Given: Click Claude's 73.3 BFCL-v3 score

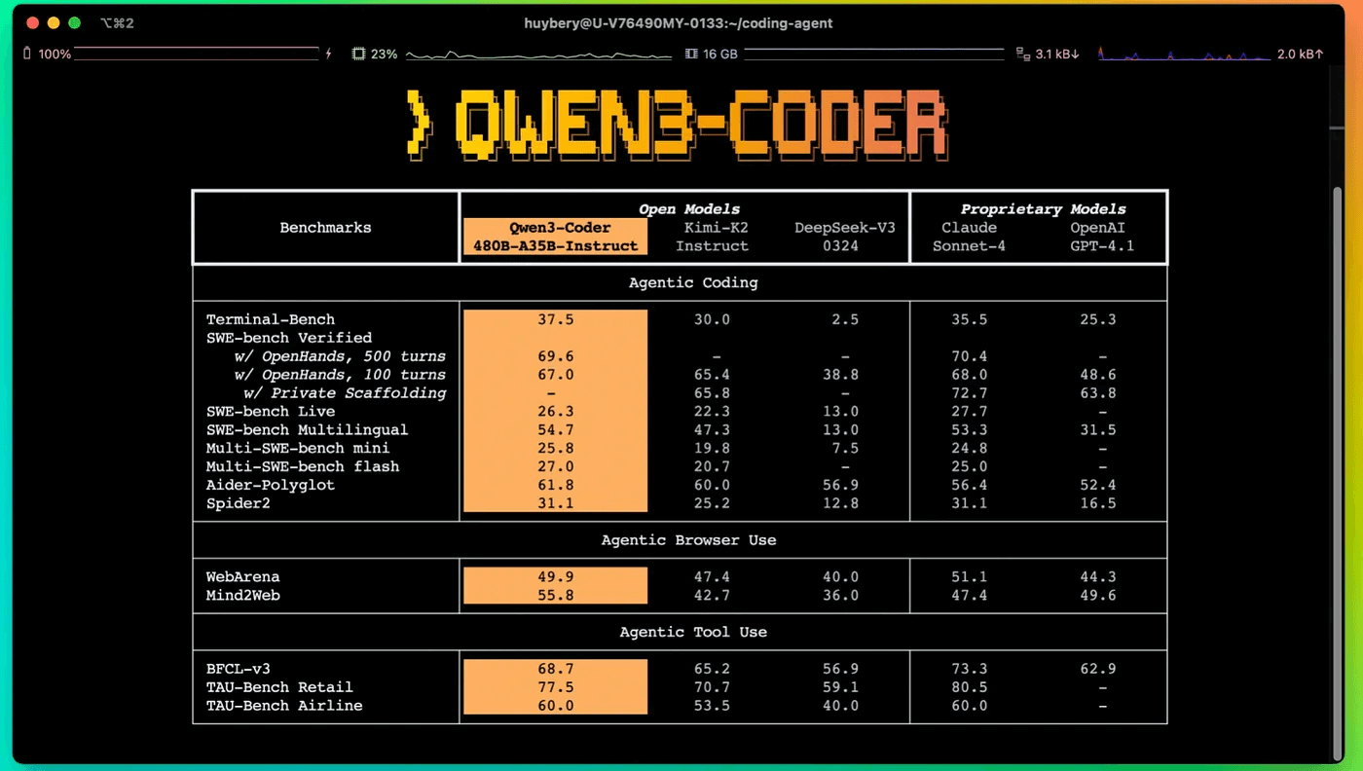Looking at the screenshot, I should [x=969, y=670].
